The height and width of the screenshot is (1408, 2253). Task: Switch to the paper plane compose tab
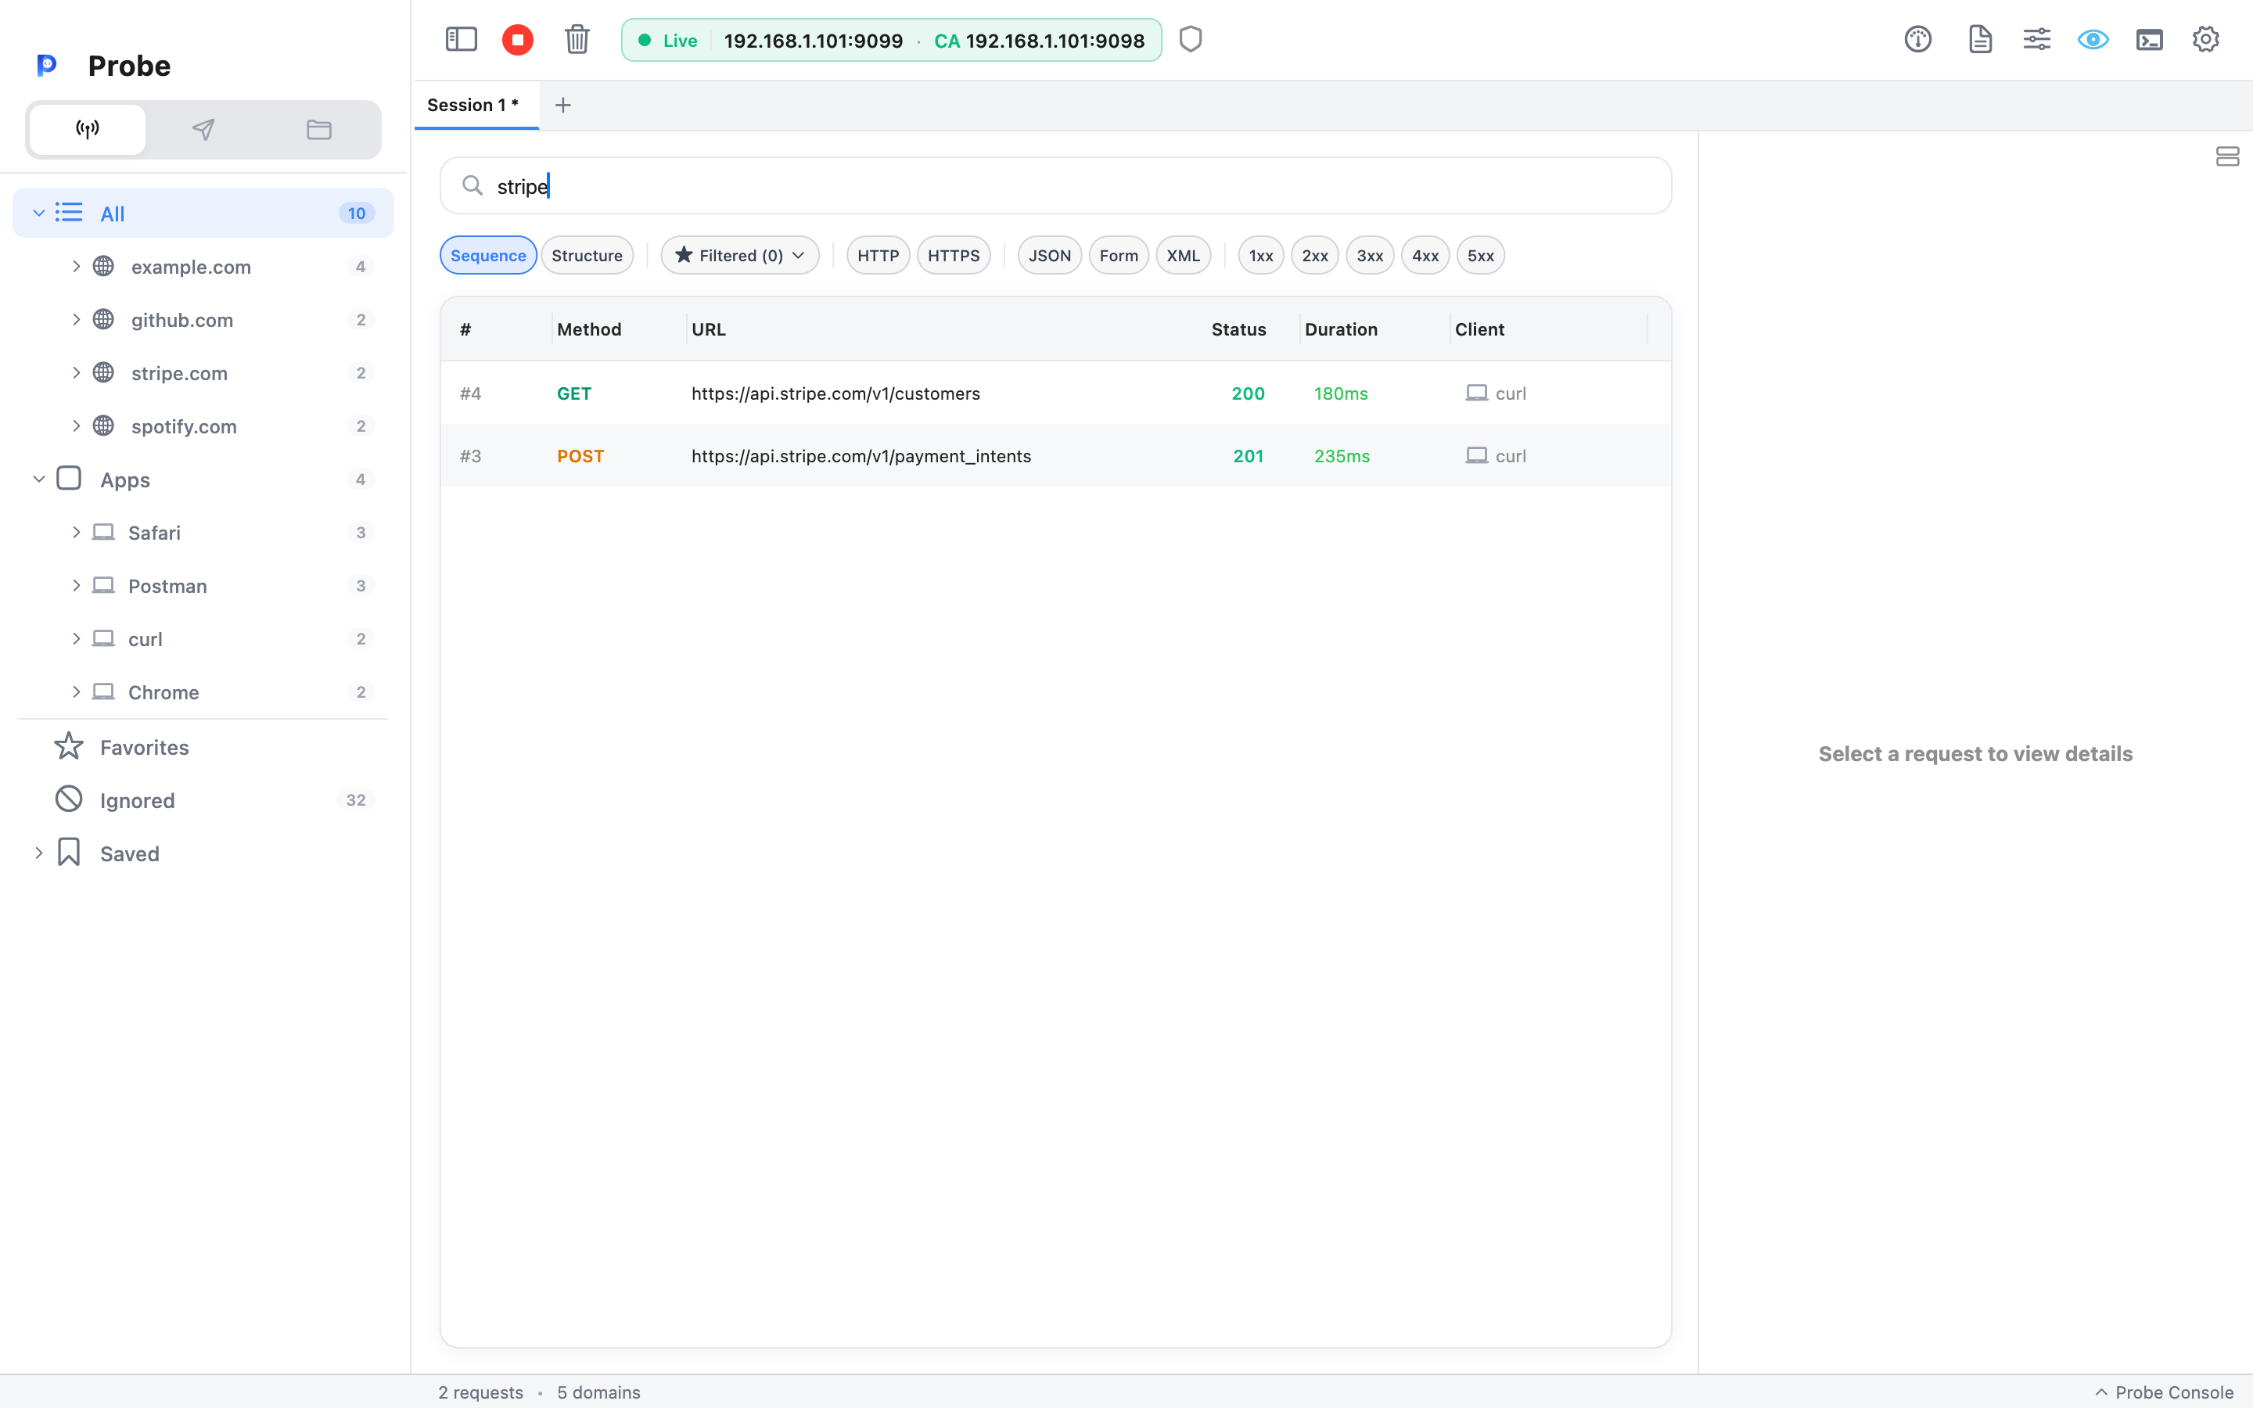(203, 129)
